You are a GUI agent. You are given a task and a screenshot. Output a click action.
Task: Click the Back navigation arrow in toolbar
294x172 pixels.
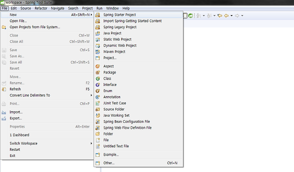click(x=226, y=16)
